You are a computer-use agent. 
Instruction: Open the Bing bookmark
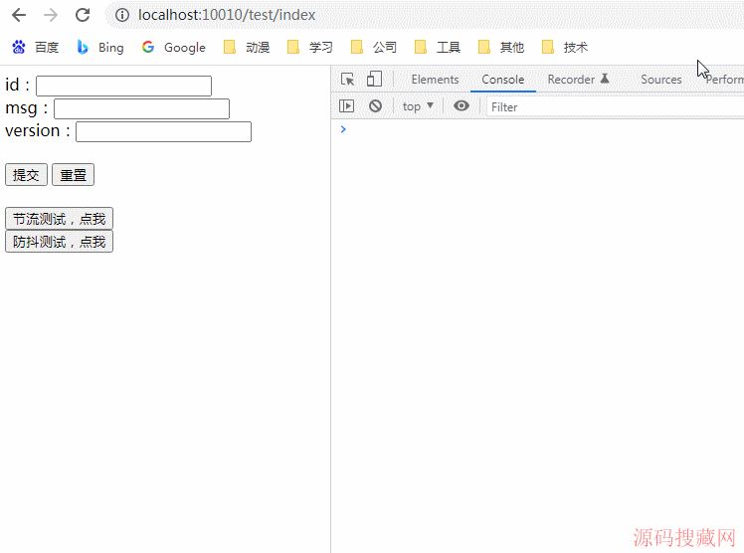[100, 47]
